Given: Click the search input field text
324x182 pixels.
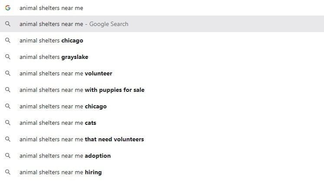Looking at the screenshot, I should [51, 8].
